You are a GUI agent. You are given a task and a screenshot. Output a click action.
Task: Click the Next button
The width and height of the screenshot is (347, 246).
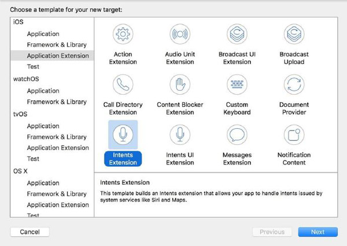pos(318,232)
